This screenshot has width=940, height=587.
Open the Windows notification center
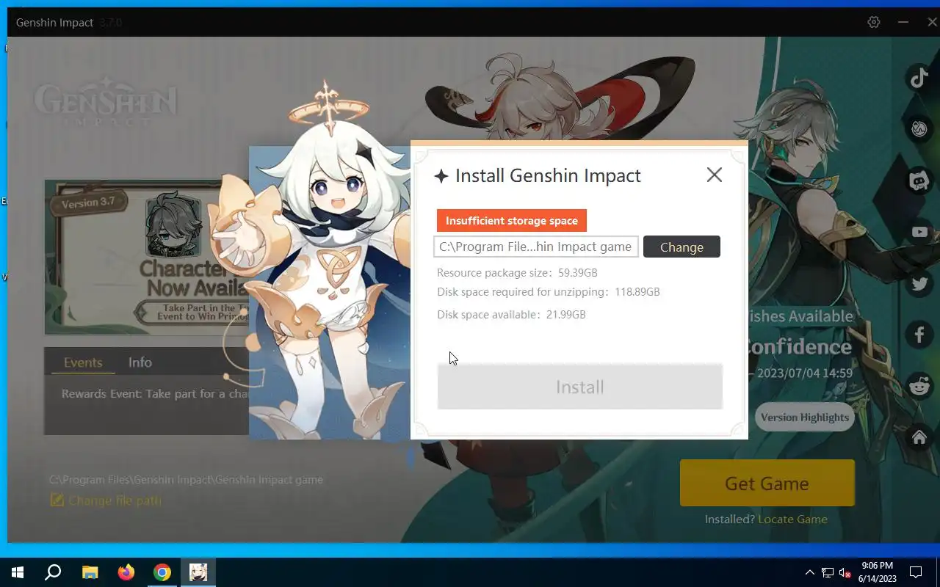coord(916,572)
